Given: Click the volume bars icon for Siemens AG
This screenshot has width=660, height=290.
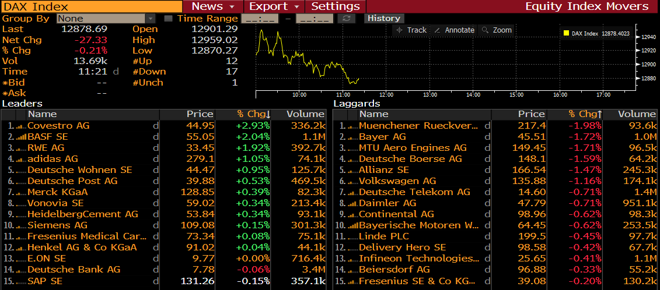Looking at the screenshot, I should tap(22, 225).
